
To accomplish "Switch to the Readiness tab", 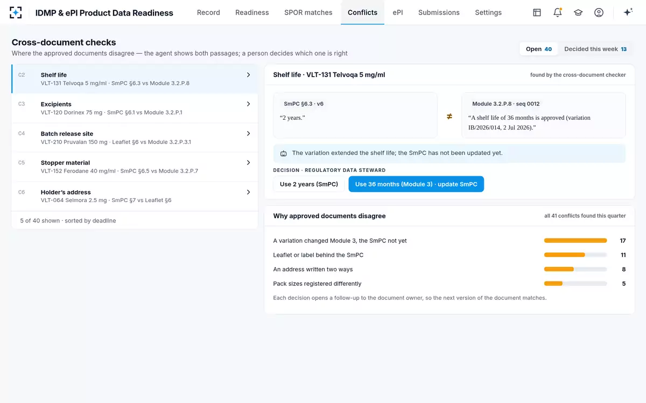I will pos(252,12).
